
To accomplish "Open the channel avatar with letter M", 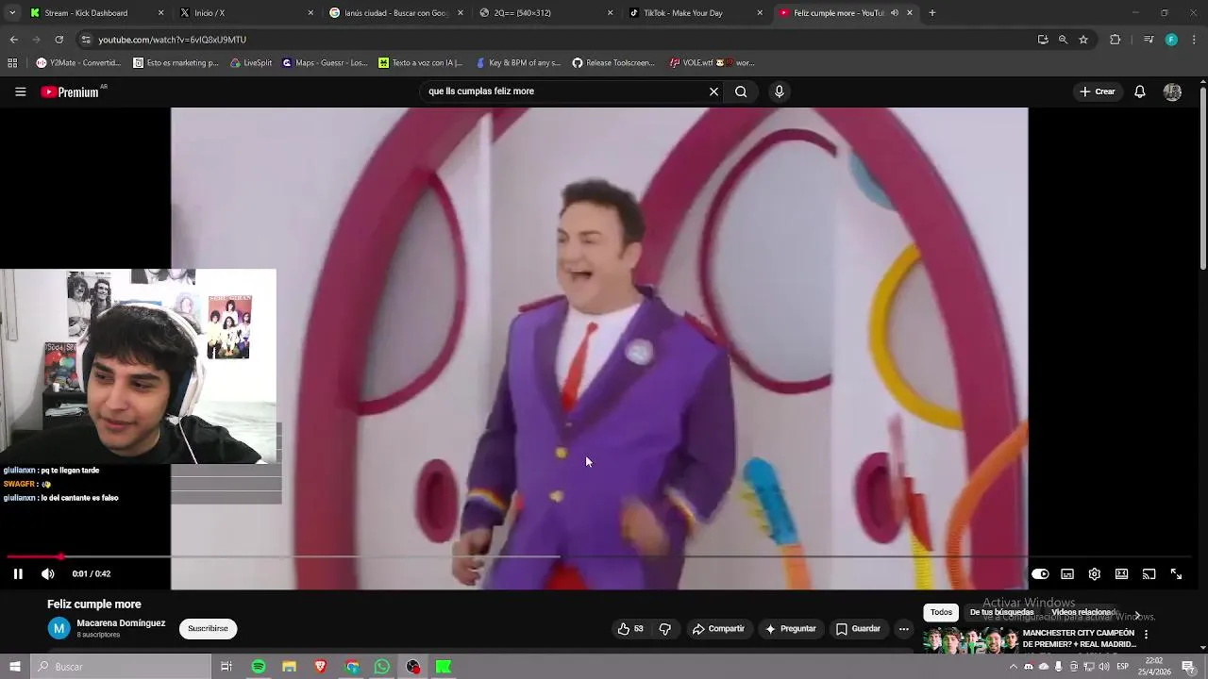I will click(x=59, y=629).
